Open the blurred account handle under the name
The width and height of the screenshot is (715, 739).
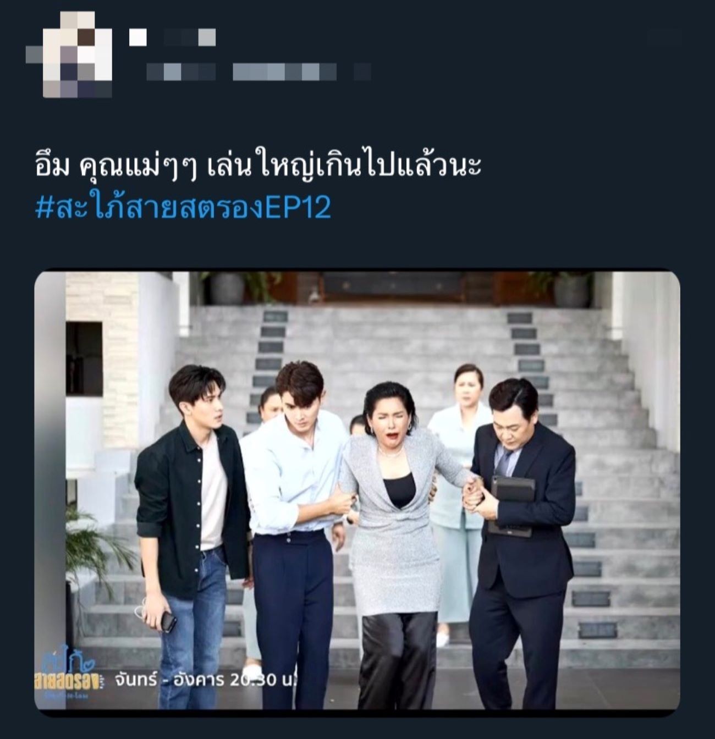[x=241, y=71]
